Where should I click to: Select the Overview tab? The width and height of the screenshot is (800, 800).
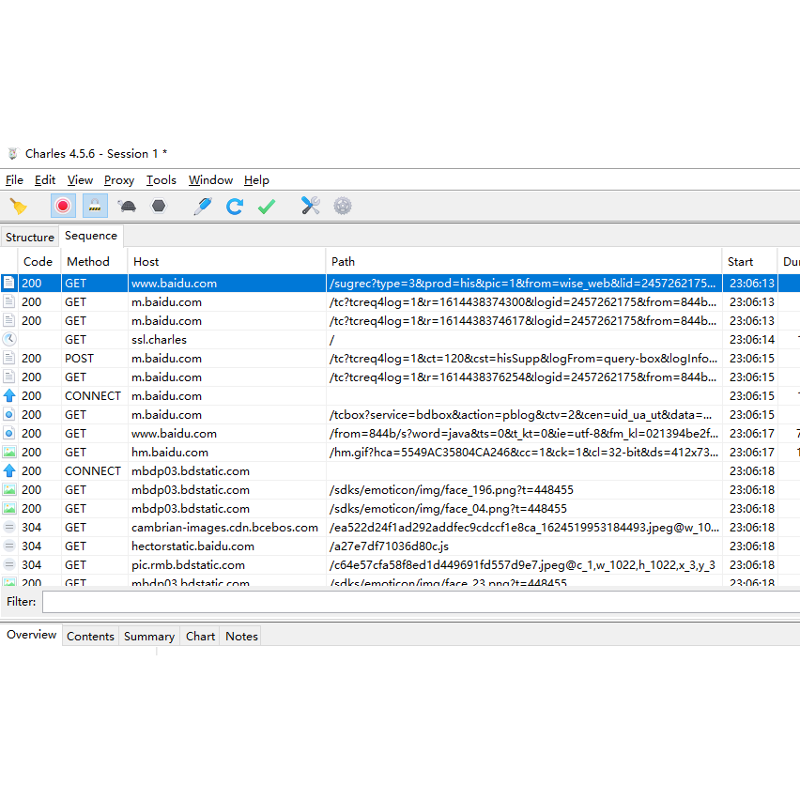(31, 635)
